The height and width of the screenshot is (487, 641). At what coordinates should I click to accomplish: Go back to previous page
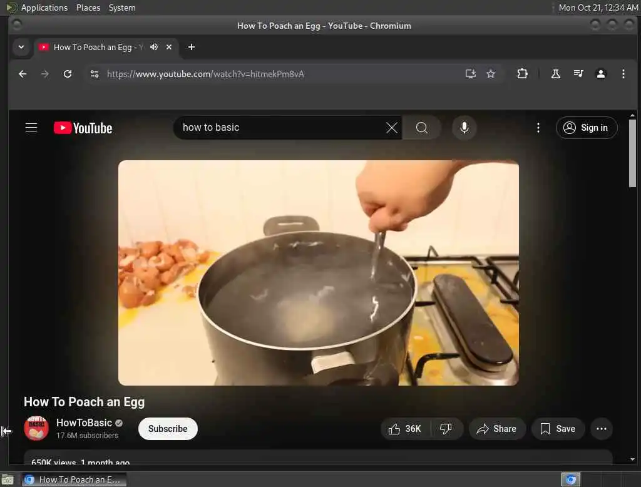point(23,74)
